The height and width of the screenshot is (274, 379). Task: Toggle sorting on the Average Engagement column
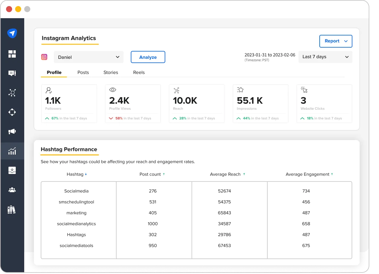coord(309,174)
